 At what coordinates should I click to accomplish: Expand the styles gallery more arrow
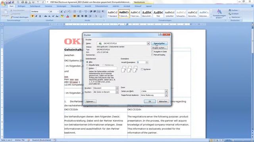click(x=211, y=17)
